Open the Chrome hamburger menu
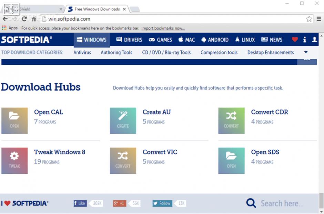The width and height of the screenshot is (324, 214). (x=318, y=19)
